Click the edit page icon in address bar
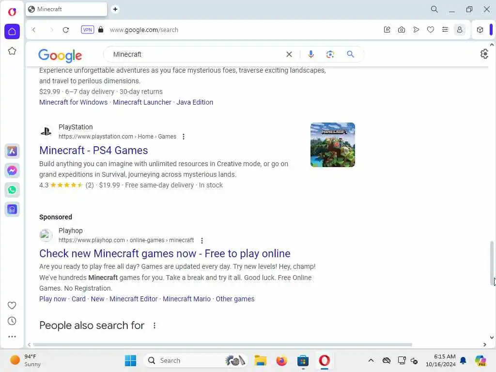 [387, 30]
